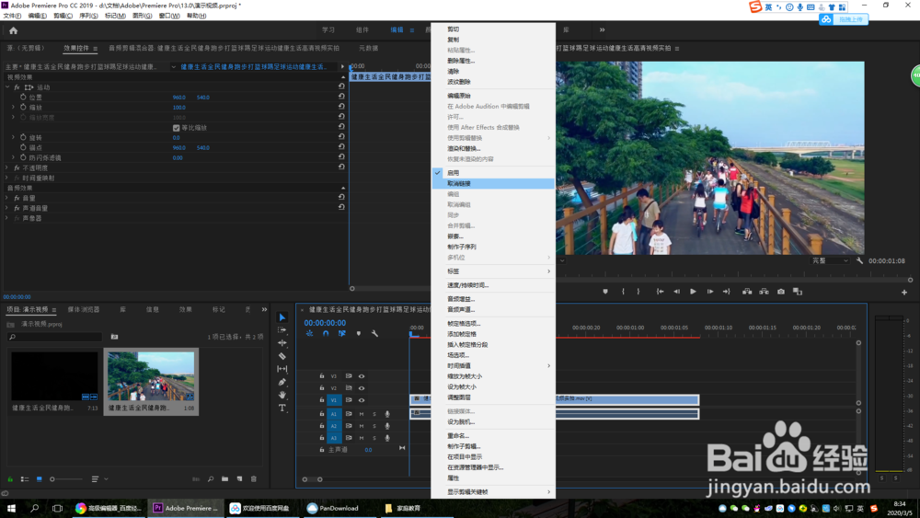Select the Type (T) tool
The height and width of the screenshot is (518, 920).
click(282, 408)
